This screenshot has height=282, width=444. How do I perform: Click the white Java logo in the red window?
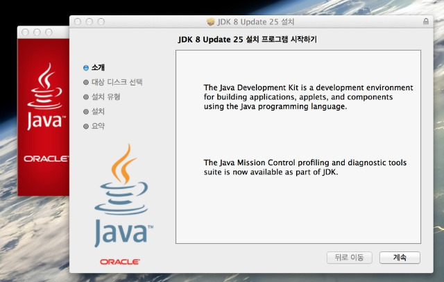(x=46, y=97)
